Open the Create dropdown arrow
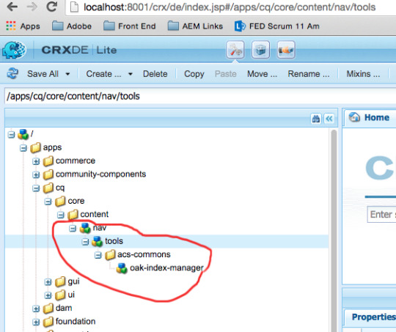Screen dimensions: 396x332 pyautogui.click(x=131, y=74)
